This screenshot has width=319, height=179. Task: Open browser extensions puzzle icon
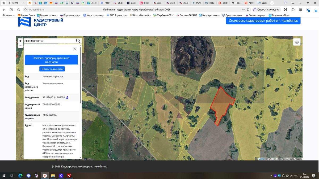(x=293, y=10)
